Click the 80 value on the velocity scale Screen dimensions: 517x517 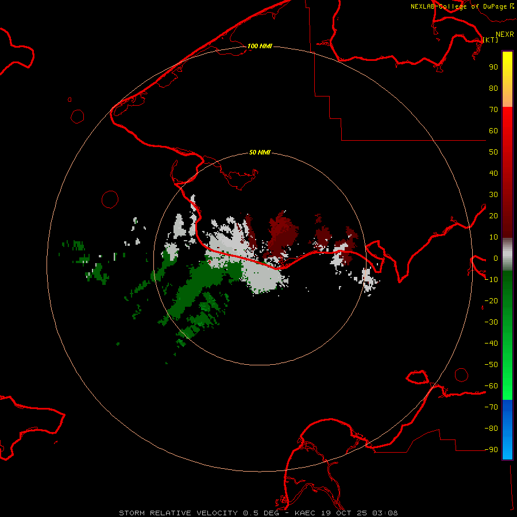[x=493, y=88]
